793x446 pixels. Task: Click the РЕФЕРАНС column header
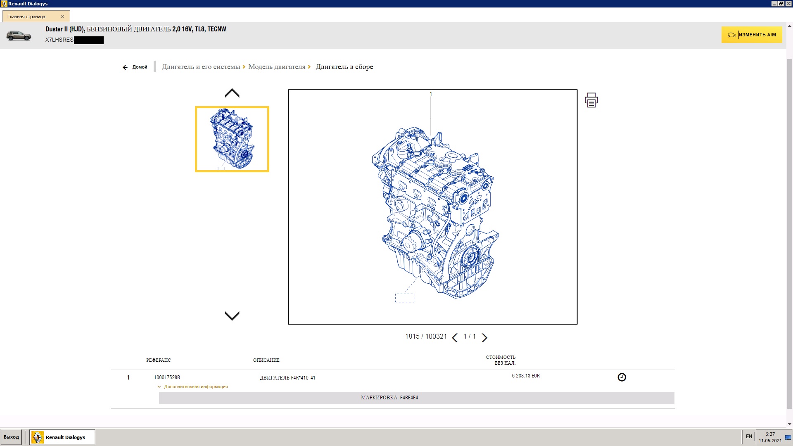click(x=158, y=360)
